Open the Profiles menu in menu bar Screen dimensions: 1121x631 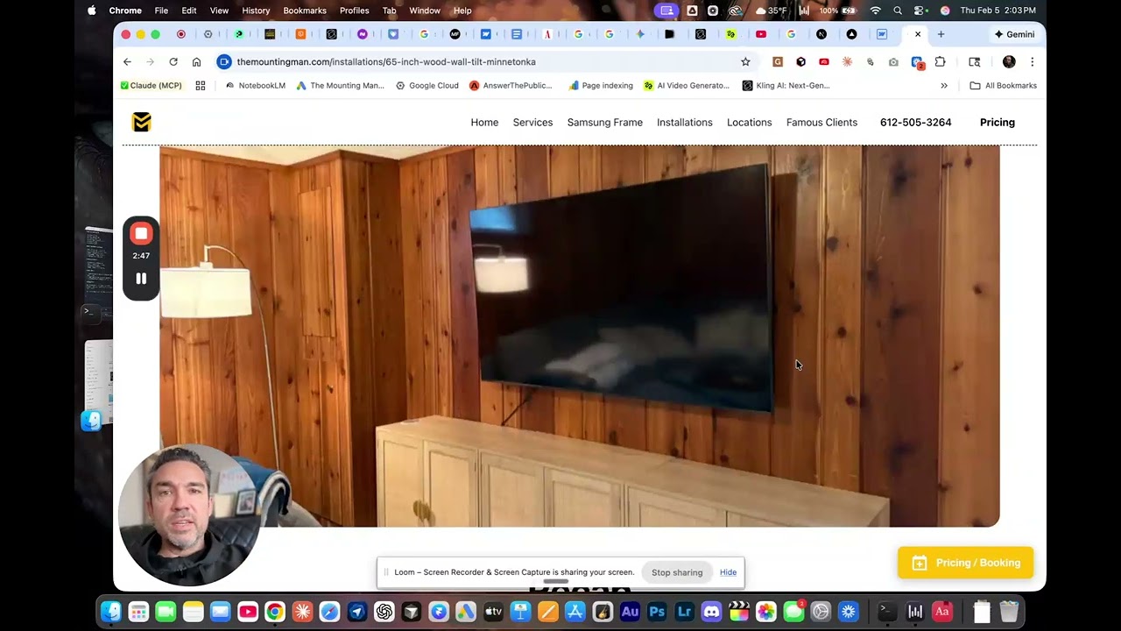coord(354,11)
